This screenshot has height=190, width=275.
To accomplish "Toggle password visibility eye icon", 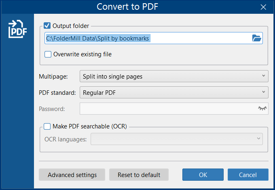I will pos(262,108).
